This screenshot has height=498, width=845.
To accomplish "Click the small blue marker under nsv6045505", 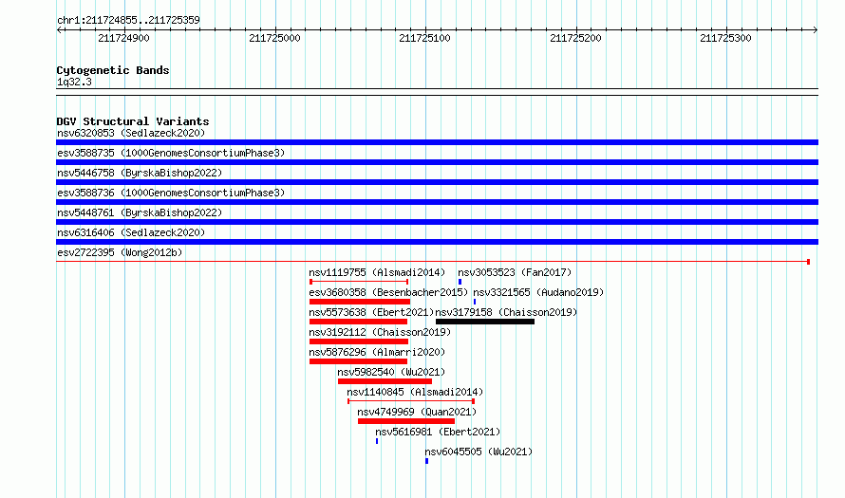I will tap(427, 461).
